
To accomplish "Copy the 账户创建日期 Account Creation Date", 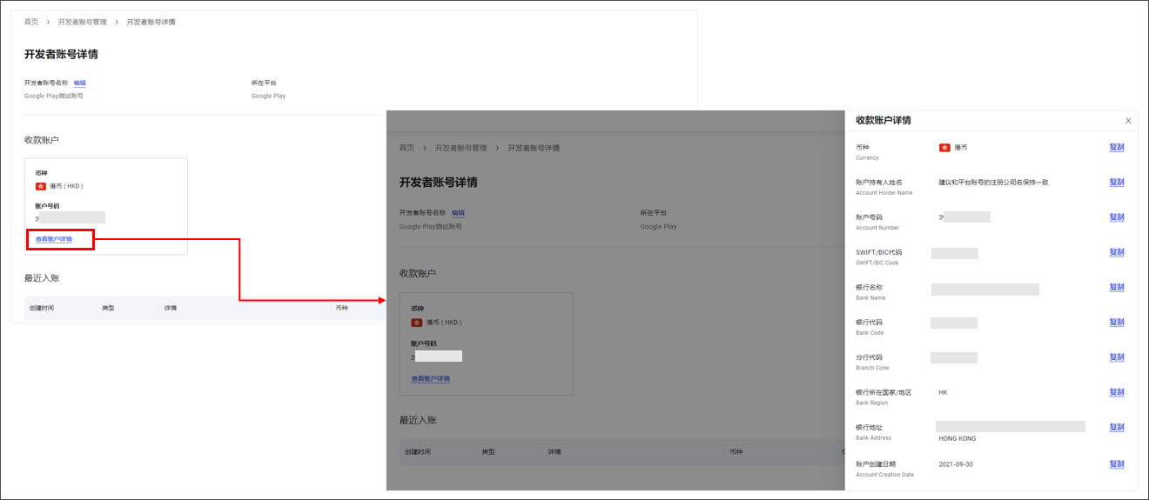I will coord(1117,464).
